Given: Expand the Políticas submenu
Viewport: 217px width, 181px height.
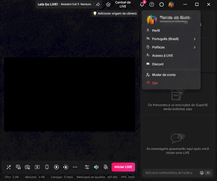Looking at the screenshot, I should pos(171,47).
